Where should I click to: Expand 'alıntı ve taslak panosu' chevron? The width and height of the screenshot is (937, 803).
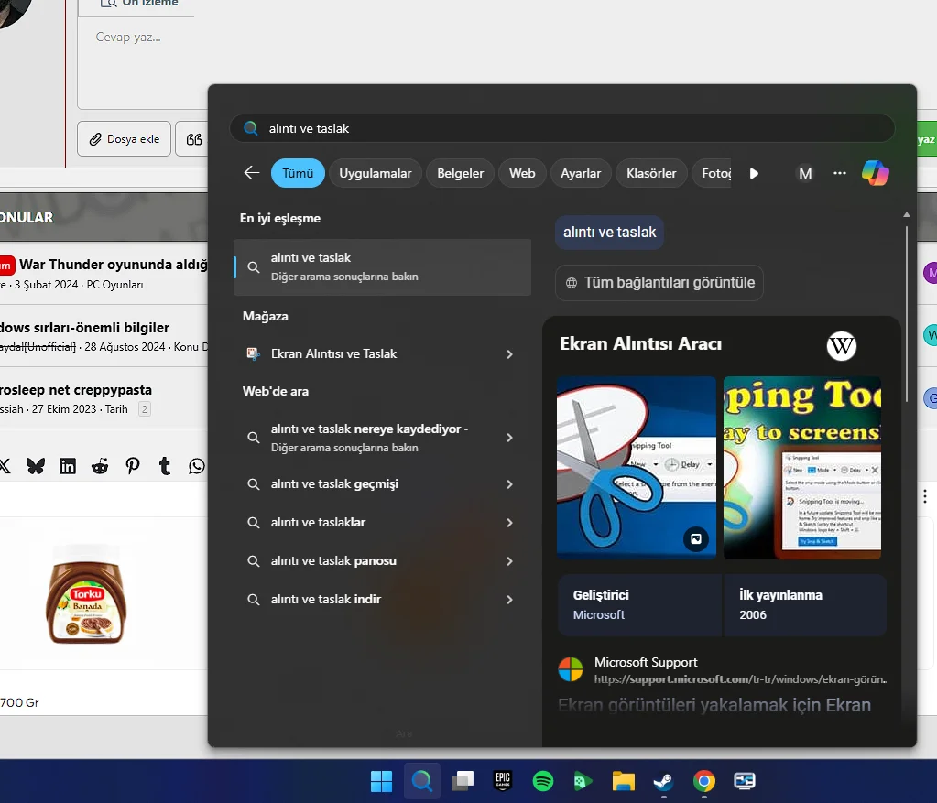tap(509, 561)
